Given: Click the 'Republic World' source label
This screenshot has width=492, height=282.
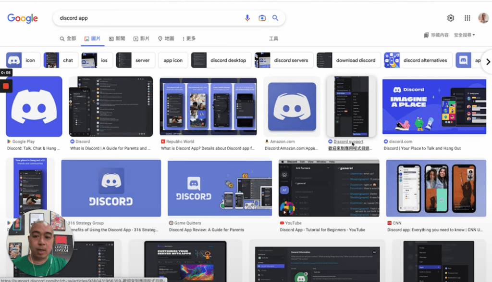Looking at the screenshot, I should 180,141.
